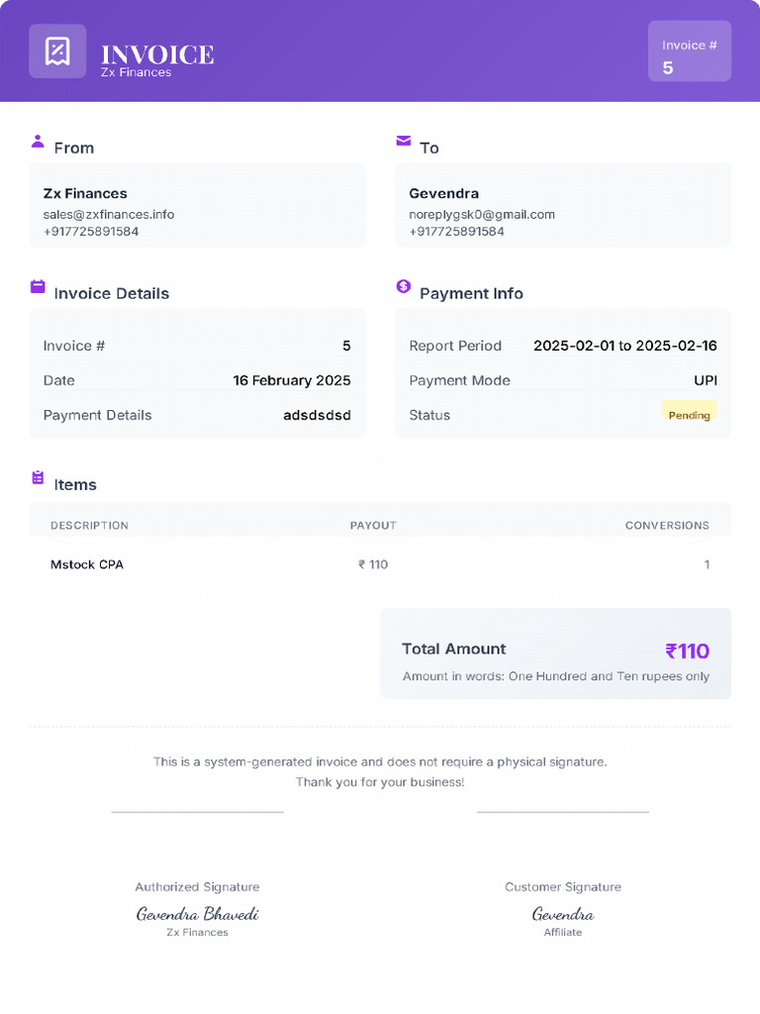Click the Gevendra customer signature

pyautogui.click(x=563, y=914)
